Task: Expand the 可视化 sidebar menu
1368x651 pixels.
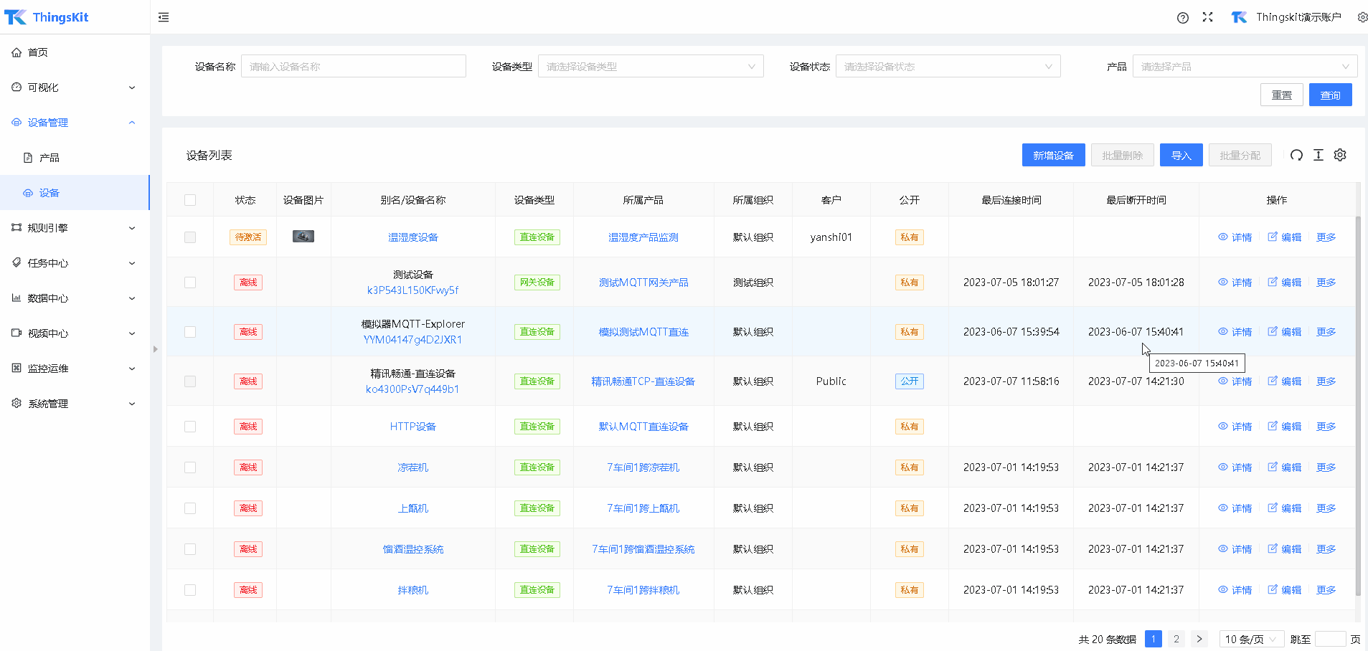Action: coord(75,87)
